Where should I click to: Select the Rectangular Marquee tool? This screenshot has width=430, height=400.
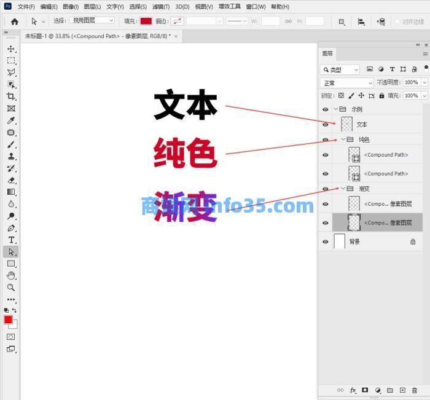pyautogui.click(x=11, y=61)
